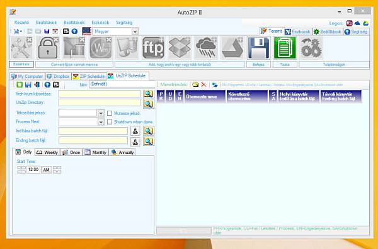Click the stepper arrows right of AM

tap(57, 170)
